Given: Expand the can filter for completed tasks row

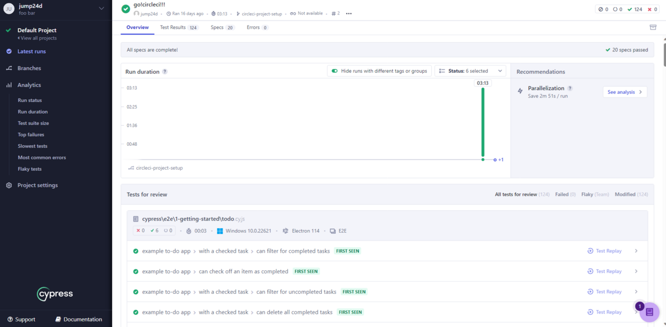Looking at the screenshot, I should pyautogui.click(x=636, y=251).
